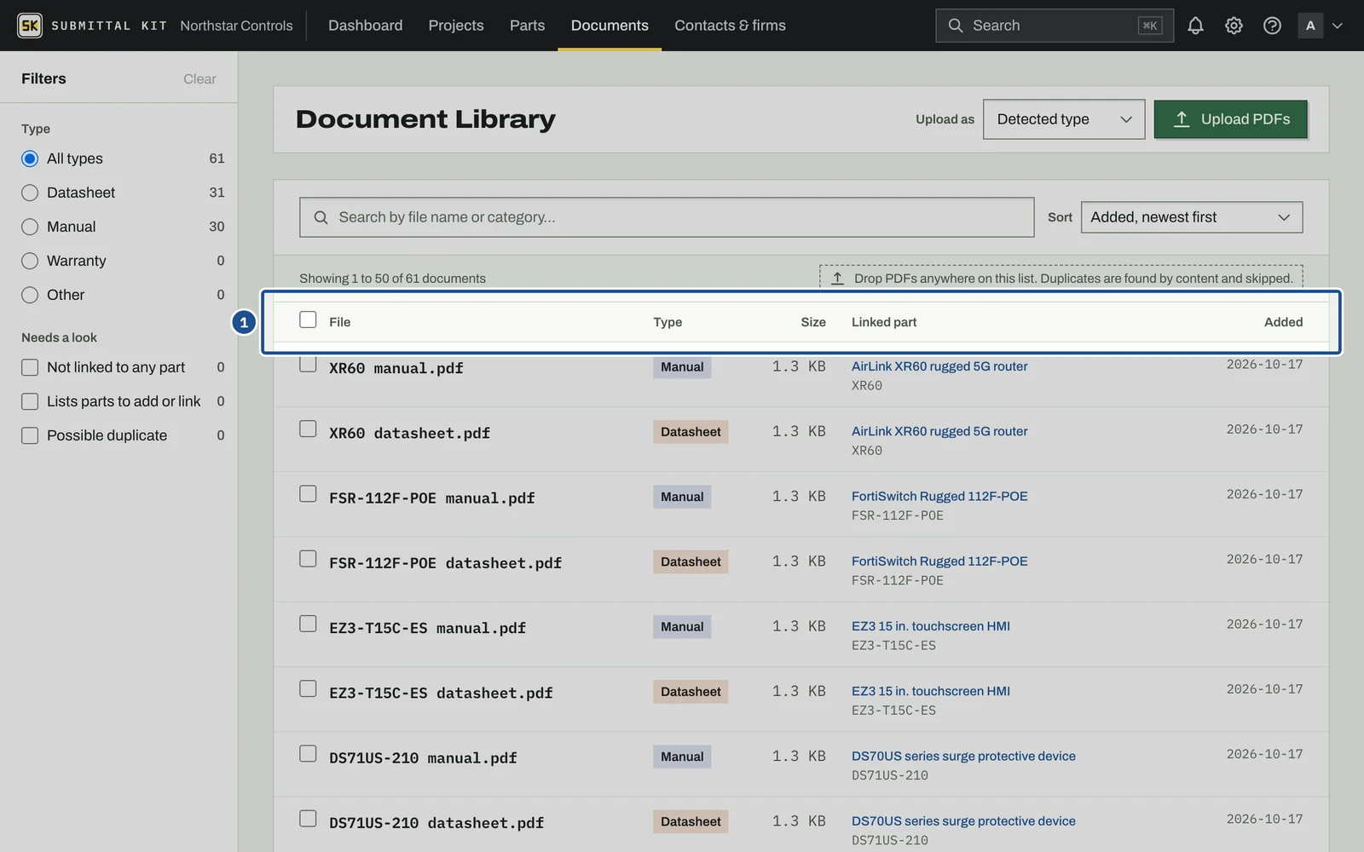
Task: Clear all filters
Action: click(x=199, y=79)
